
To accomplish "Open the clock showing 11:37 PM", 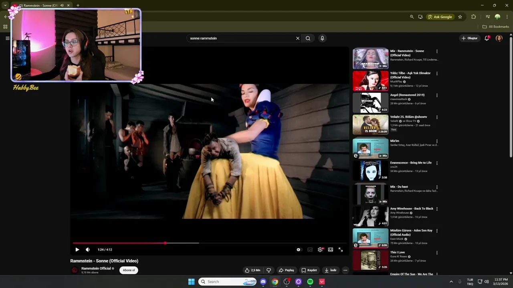I will [x=501, y=282].
